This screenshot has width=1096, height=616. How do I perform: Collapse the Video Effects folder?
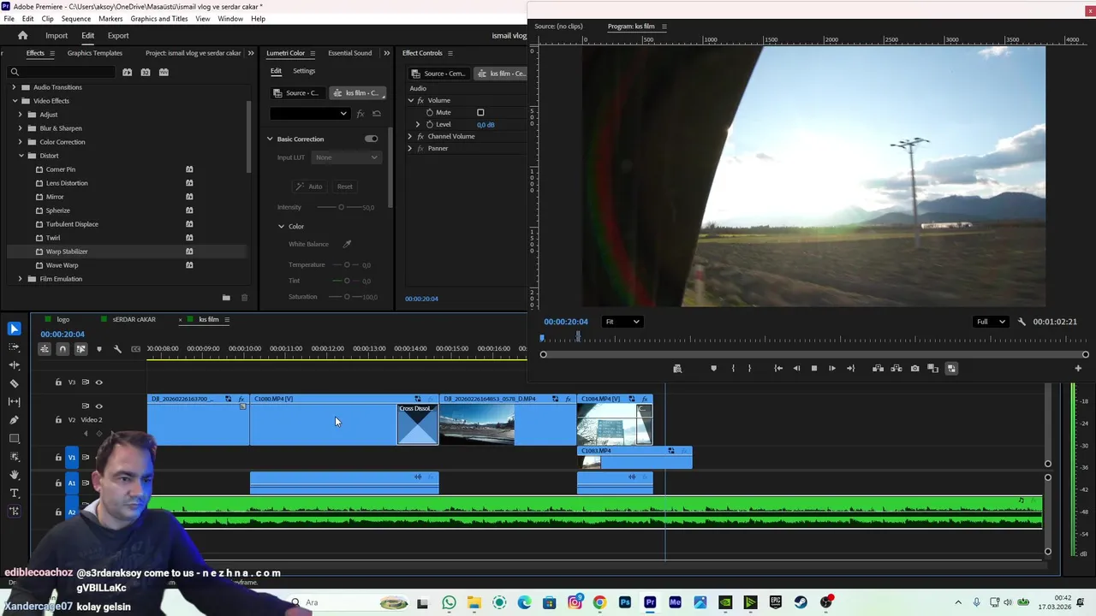pyautogui.click(x=14, y=101)
